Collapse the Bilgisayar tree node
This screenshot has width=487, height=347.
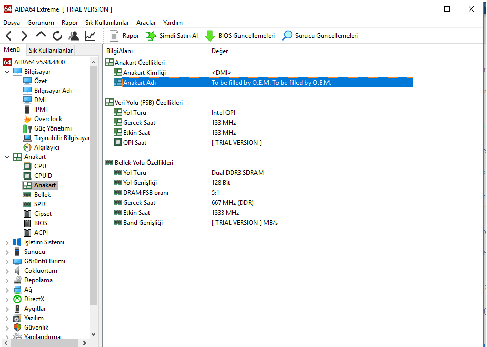[7, 72]
